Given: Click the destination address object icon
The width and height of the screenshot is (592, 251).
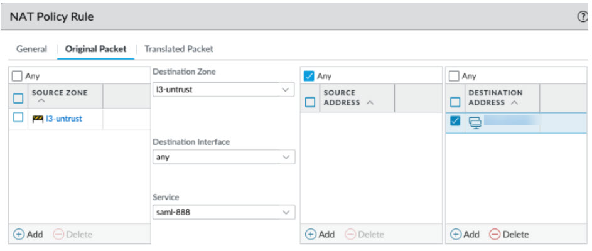Looking at the screenshot, I should tap(475, 122).
